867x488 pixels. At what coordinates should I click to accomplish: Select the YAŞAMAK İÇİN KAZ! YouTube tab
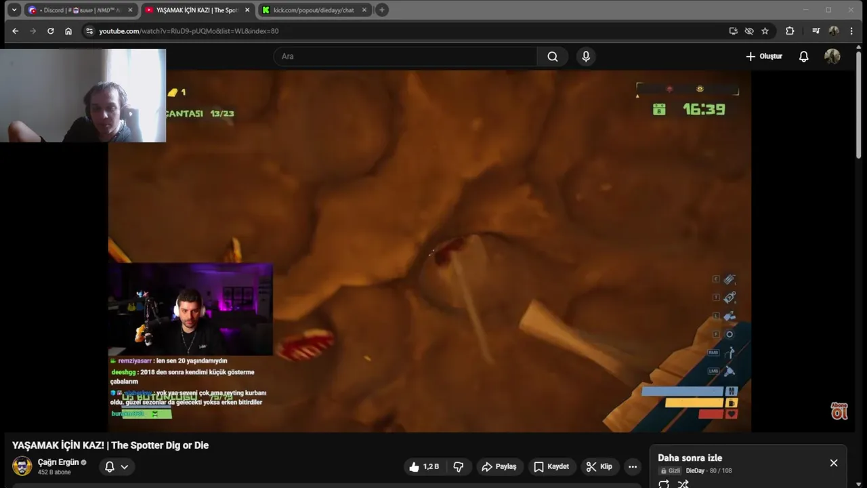point(196,10)
